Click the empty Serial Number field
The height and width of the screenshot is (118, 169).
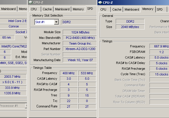pos(80,55)
